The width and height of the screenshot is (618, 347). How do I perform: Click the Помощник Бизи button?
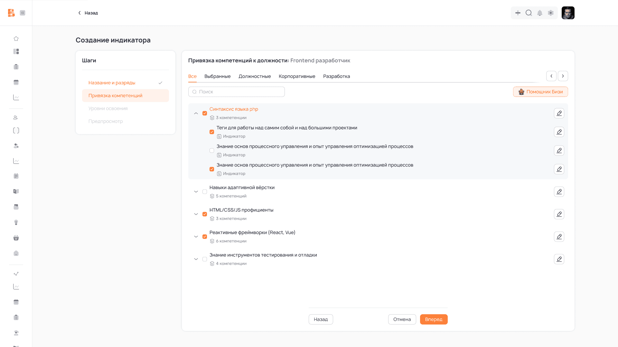point(540,92)
